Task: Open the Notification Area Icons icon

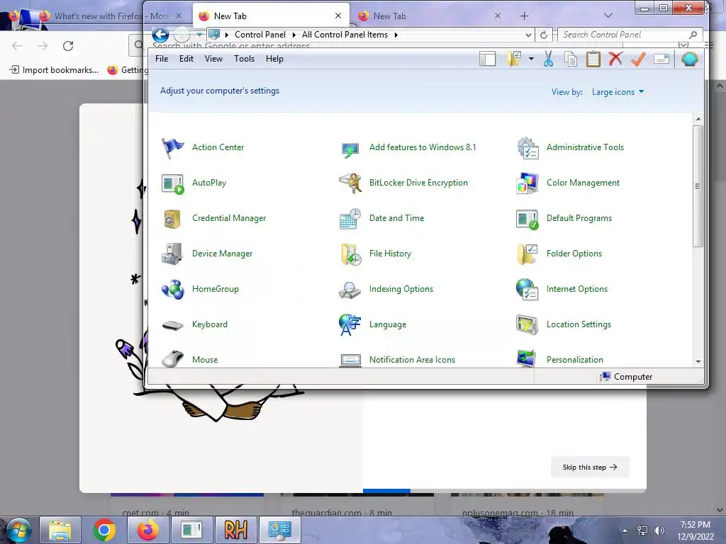Action: [350, 361]
